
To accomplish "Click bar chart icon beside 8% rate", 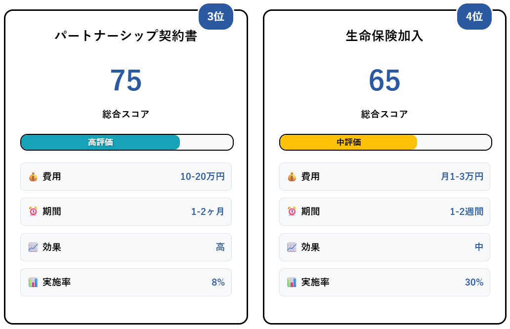I will click(x=33, y=282).
